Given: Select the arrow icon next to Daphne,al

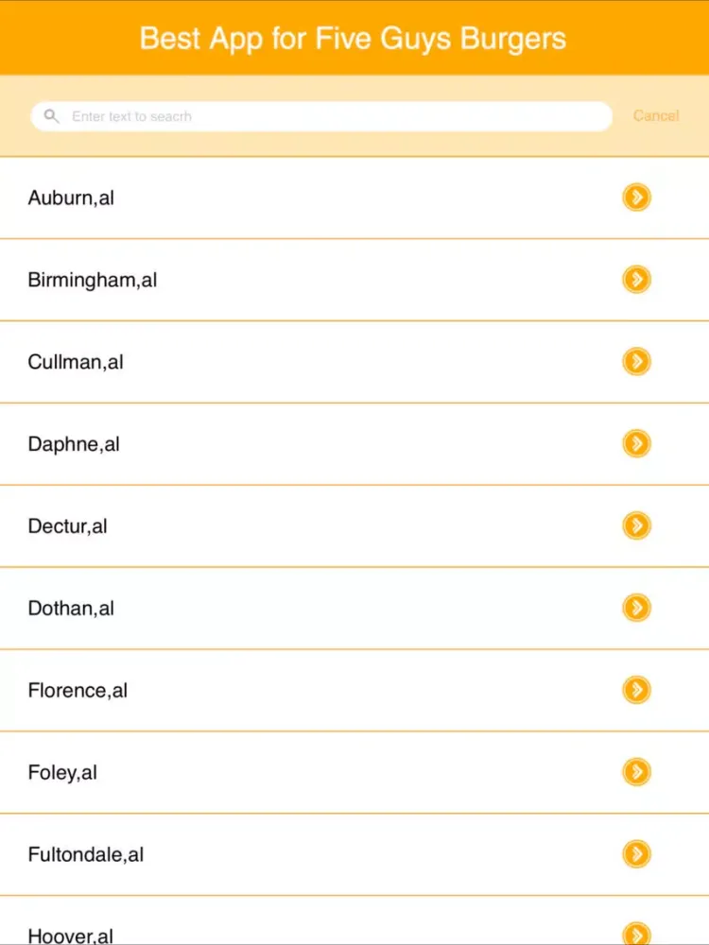Looking at the screenshot, I should coord(636,443).
